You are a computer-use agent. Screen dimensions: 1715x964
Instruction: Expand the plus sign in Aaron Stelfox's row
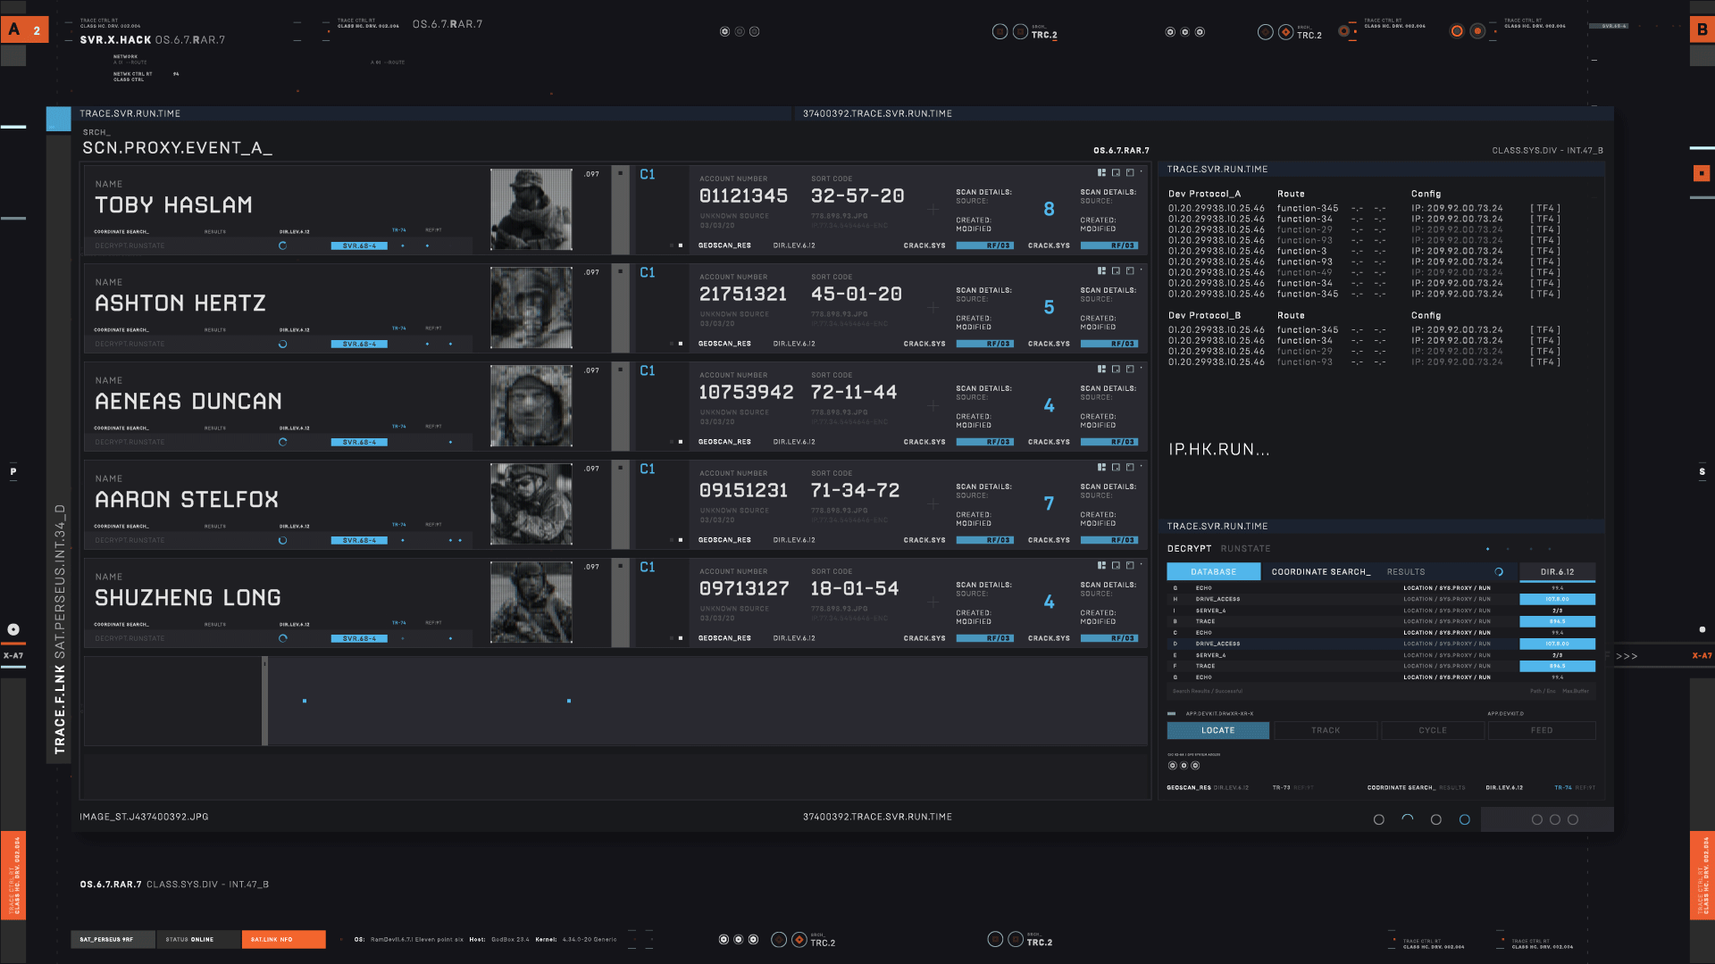(x=933, y=504)
